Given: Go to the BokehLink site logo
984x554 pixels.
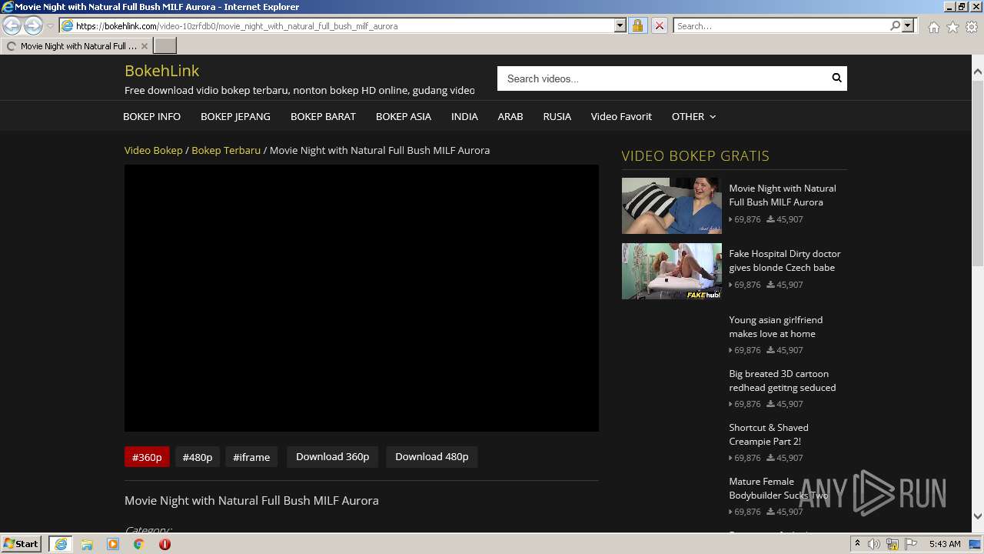Looking at the screenshot, I should coord(161,71).
